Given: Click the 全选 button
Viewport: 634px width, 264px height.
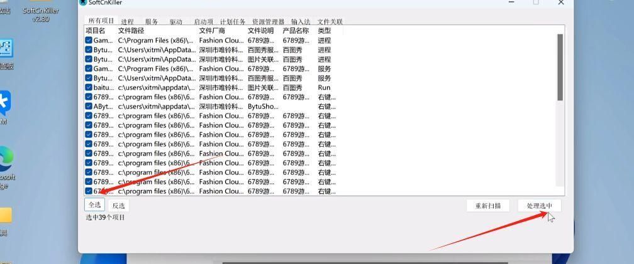Looking at the screenshot, I should 94,205.
